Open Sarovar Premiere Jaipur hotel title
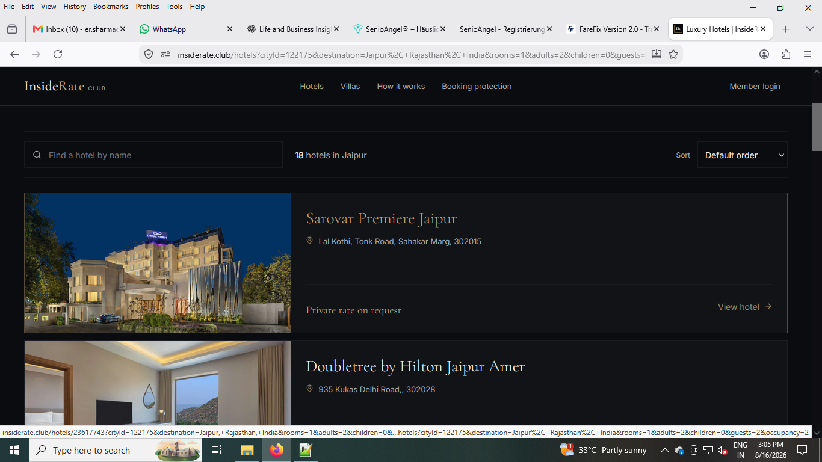Viewport: 822px width, 462px height. pos(382,218)
